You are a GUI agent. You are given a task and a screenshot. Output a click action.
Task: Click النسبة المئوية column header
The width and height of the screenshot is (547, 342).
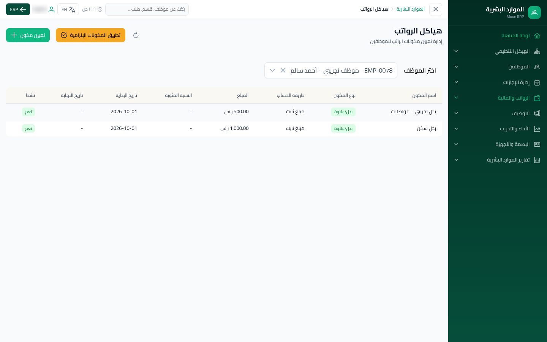(178, 95)
